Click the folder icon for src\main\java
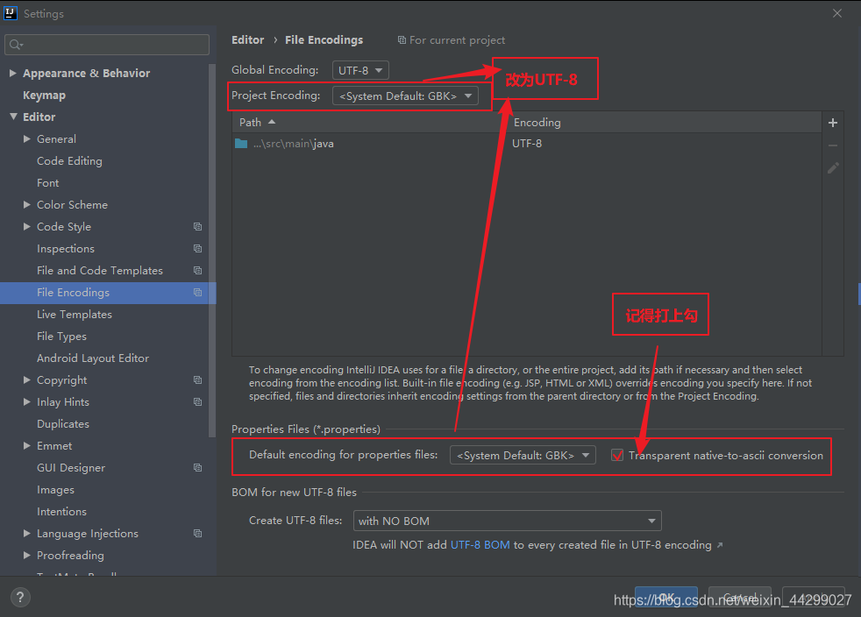This screenshot has height=617, width=861. tap(240, 143)
